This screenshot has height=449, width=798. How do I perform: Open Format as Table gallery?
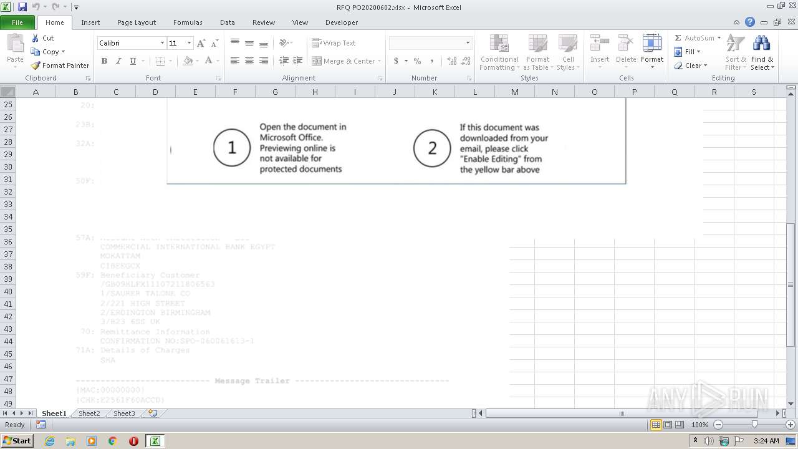pos(537,52)
